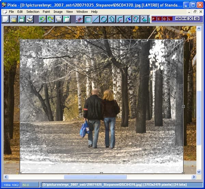205x189 pixels.
Task: Toggle the P panel button
Action: click(x=154, y=19)
